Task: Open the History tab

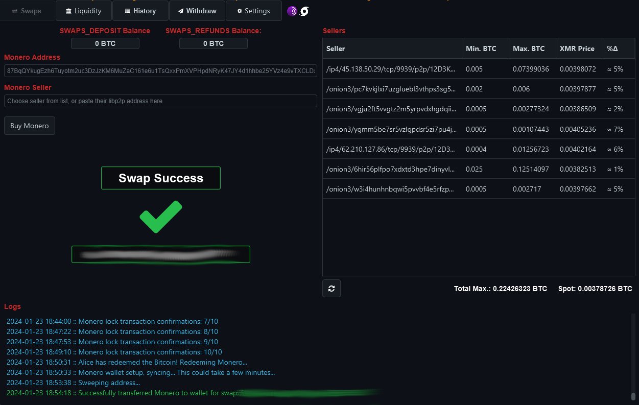Action: 140,11
